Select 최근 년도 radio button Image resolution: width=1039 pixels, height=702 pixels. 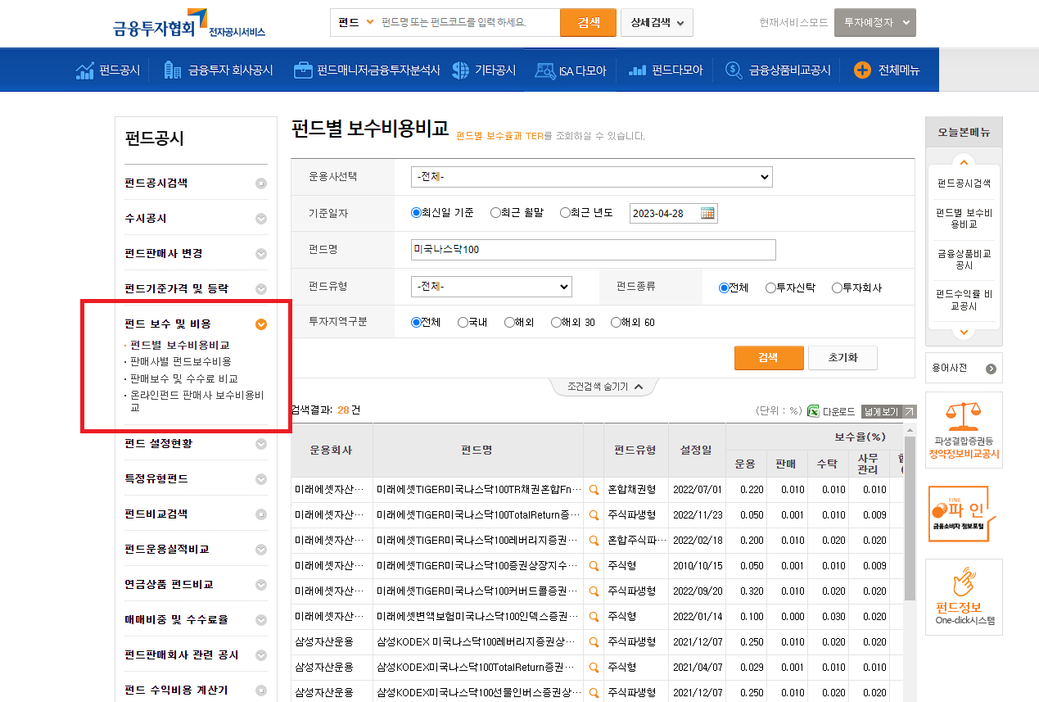coord(565,213)
